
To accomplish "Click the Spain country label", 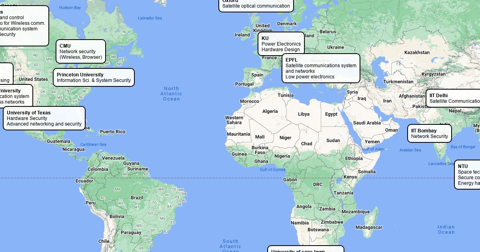I will 257,75.
